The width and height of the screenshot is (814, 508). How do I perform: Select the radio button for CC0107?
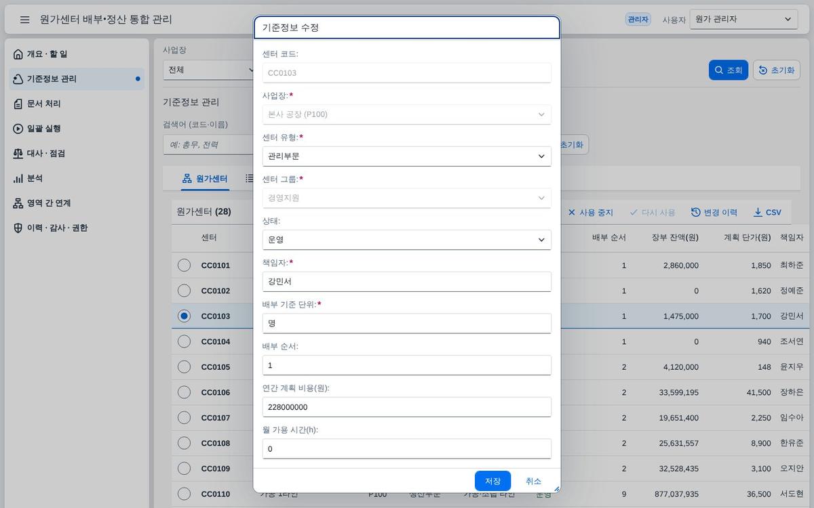pos(184,417)
